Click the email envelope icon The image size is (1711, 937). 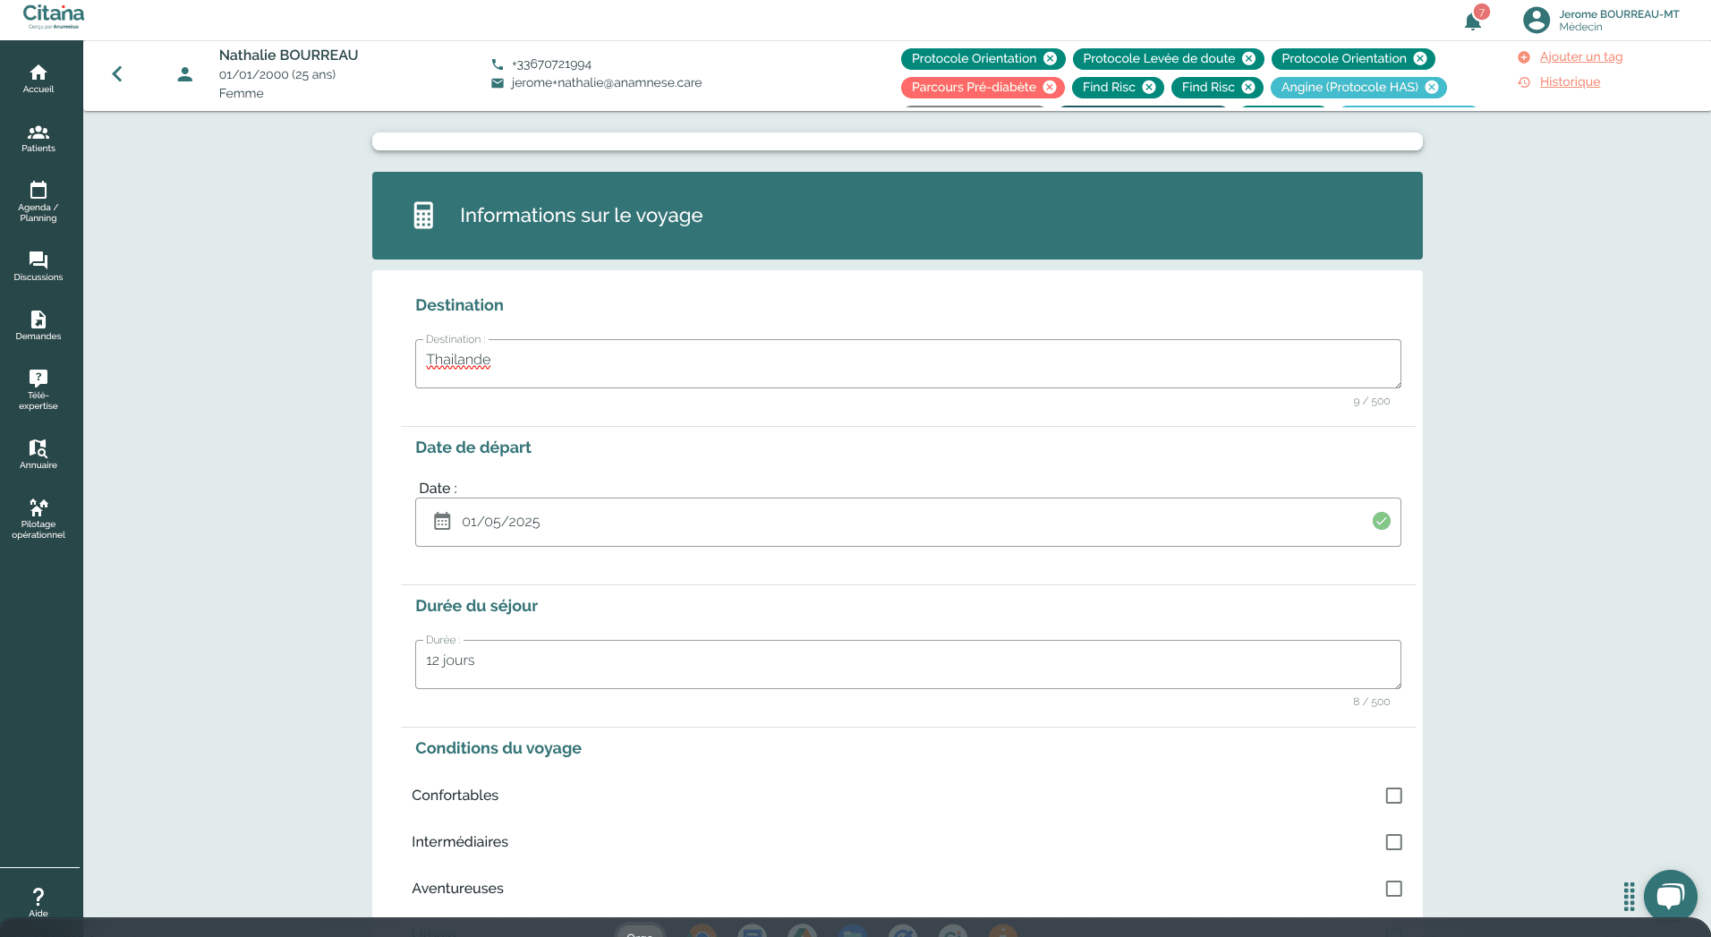tap(498, 83)
